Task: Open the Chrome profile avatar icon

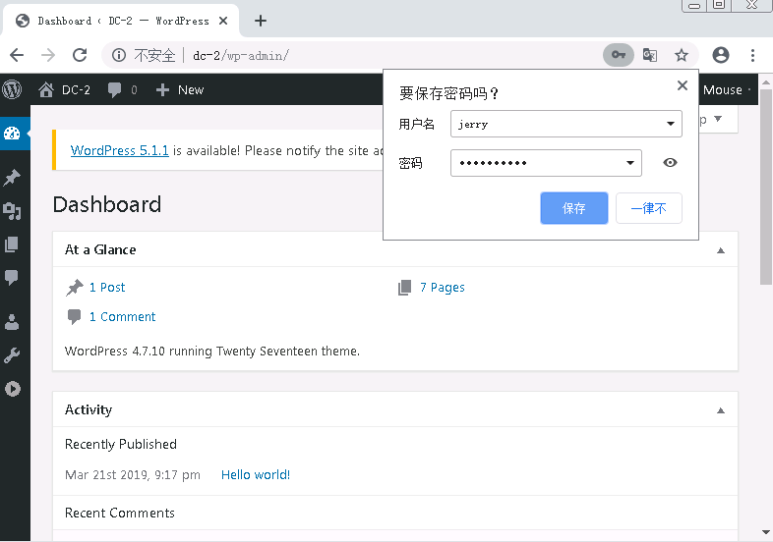Action: [x=721, y=55]
